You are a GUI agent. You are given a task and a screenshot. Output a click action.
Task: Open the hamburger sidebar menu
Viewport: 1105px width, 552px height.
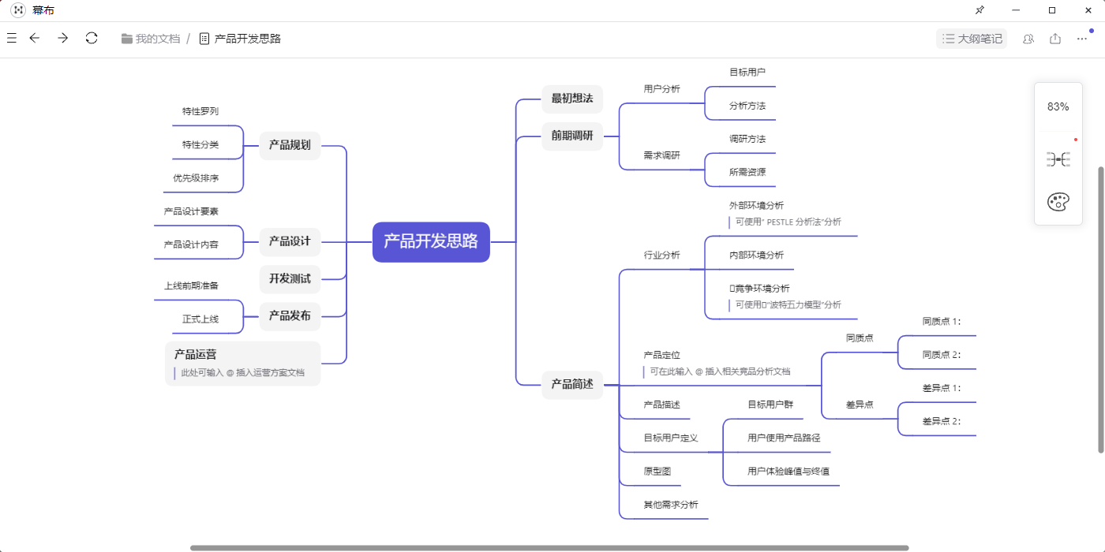click(x=12, y=38)
